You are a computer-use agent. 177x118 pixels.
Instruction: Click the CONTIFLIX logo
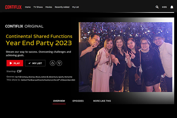point(13,7)
